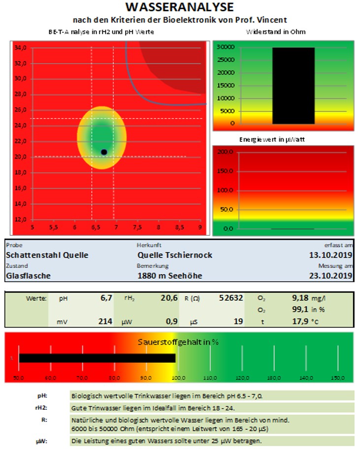Click the Herkunft field 'Quelle Tschiernock'

point(175,255)
